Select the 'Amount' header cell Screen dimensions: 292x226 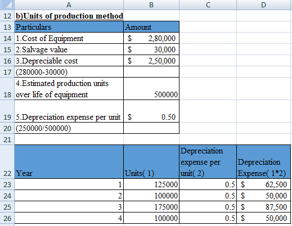151,27
